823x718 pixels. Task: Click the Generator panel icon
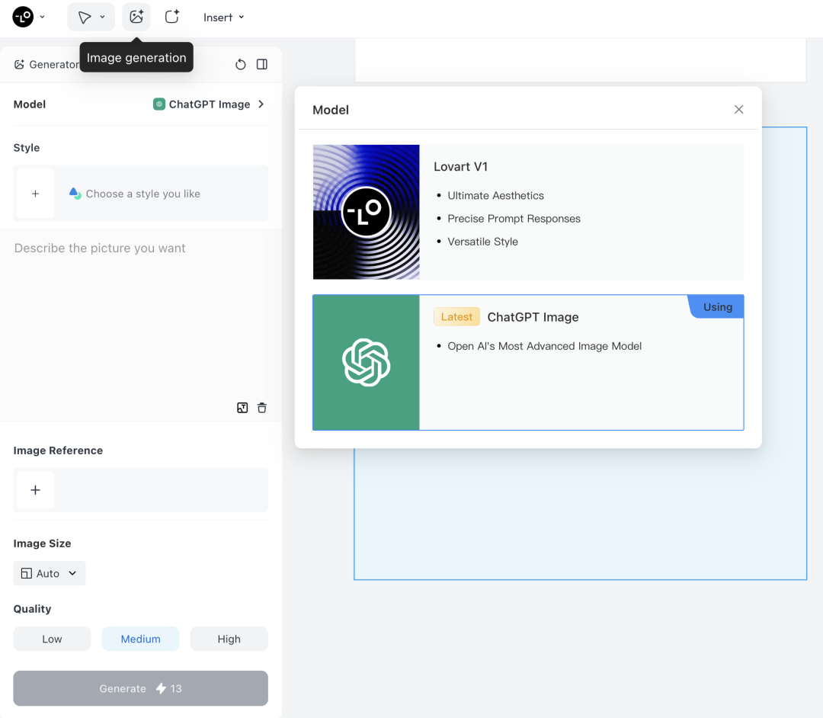(19, 65)
